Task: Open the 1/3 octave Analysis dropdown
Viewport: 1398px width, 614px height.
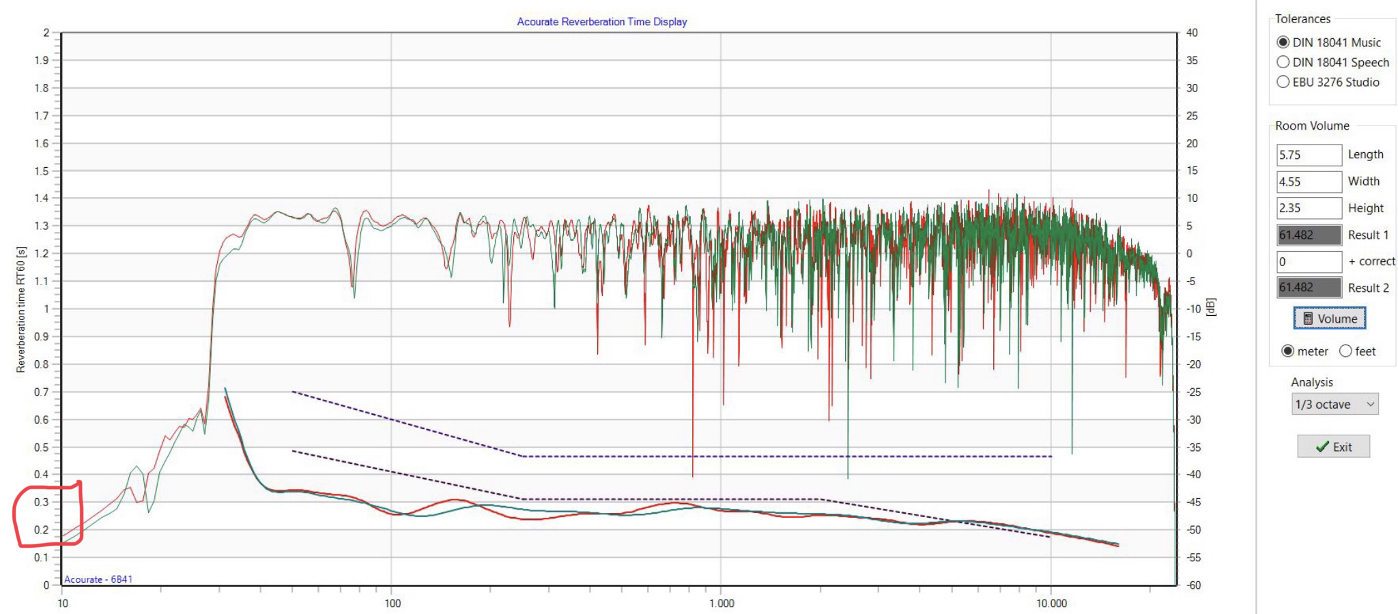Action: (x=1335, y=405)
